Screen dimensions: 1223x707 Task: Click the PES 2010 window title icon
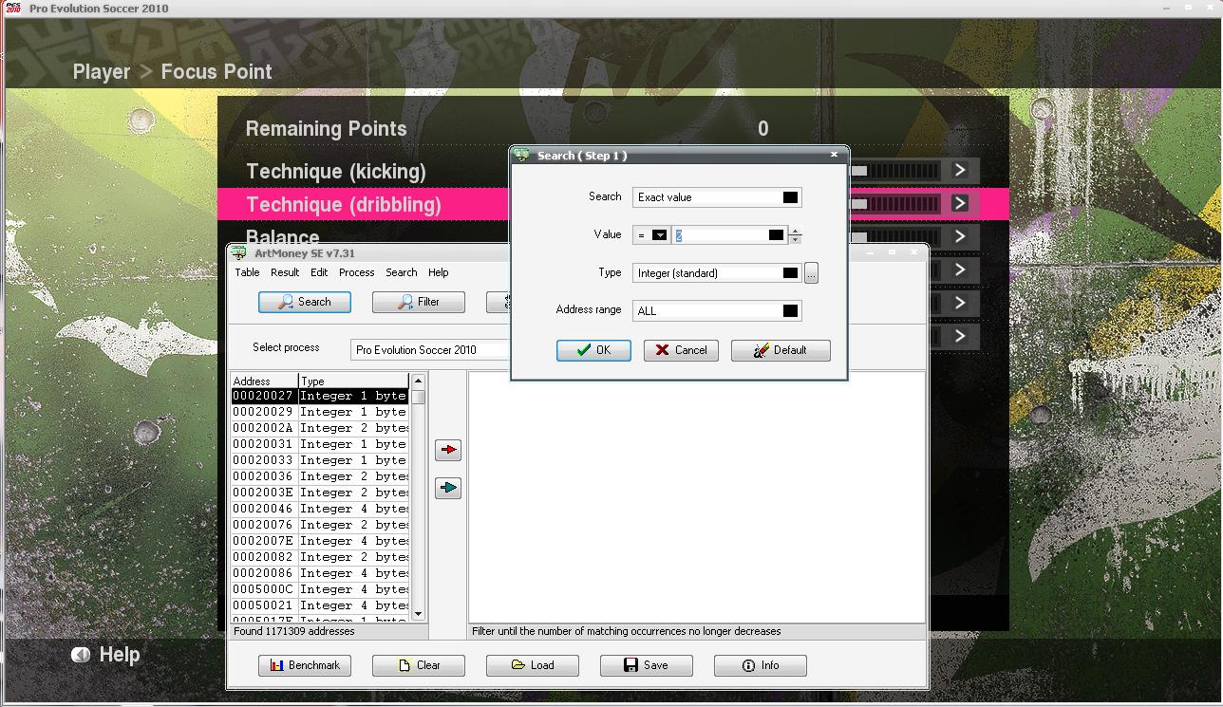pos(14,8)
